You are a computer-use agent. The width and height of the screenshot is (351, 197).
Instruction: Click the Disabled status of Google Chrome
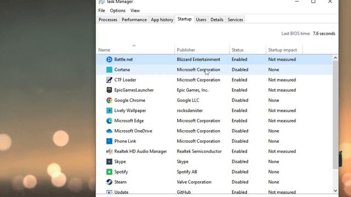coord(240,100)
